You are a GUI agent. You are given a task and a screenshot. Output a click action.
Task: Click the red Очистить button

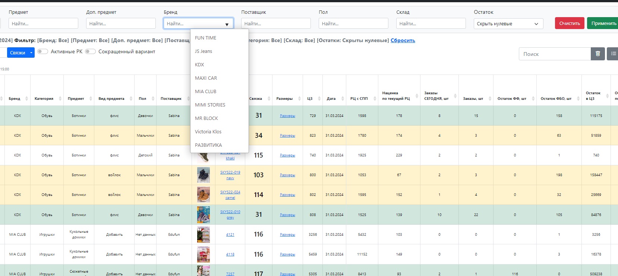pos(569,23)
